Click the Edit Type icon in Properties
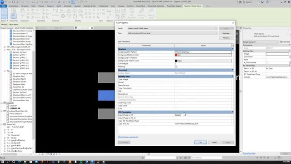This screenshot has width=291, height=164. 281,42
